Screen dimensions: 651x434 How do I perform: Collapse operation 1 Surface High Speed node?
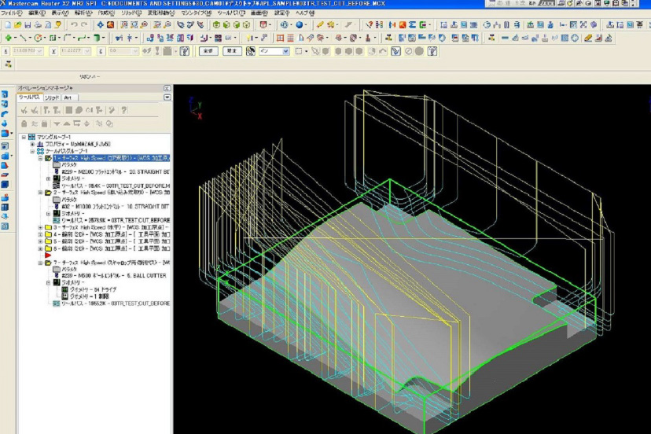tap(40, 158)
